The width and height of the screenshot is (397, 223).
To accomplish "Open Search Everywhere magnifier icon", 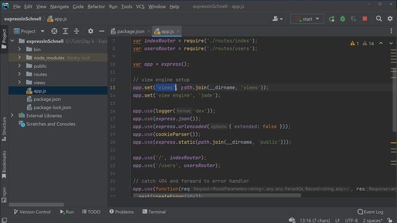I will point(379,19).
